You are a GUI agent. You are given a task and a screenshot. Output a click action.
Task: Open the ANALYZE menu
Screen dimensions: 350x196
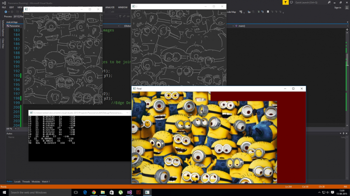point(110,7)
